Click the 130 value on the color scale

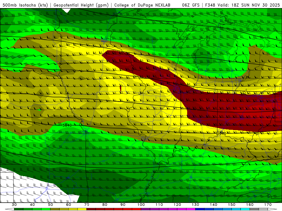(x=196, y=205)
